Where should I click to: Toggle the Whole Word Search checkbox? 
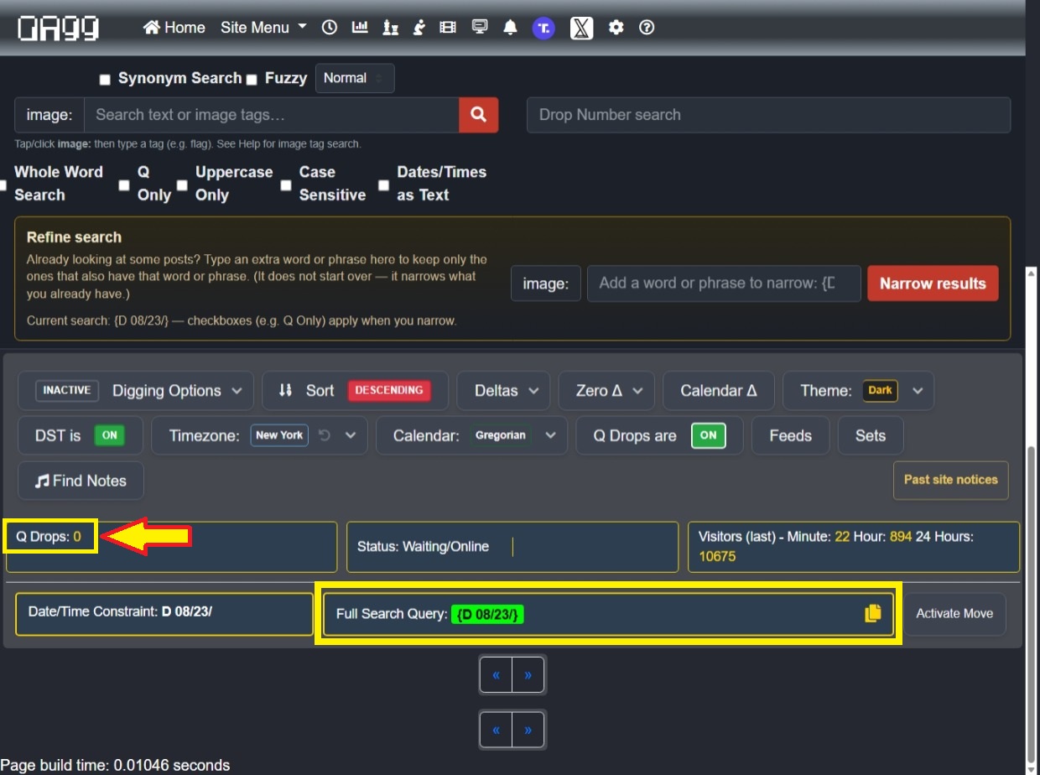tap(3, 185)
